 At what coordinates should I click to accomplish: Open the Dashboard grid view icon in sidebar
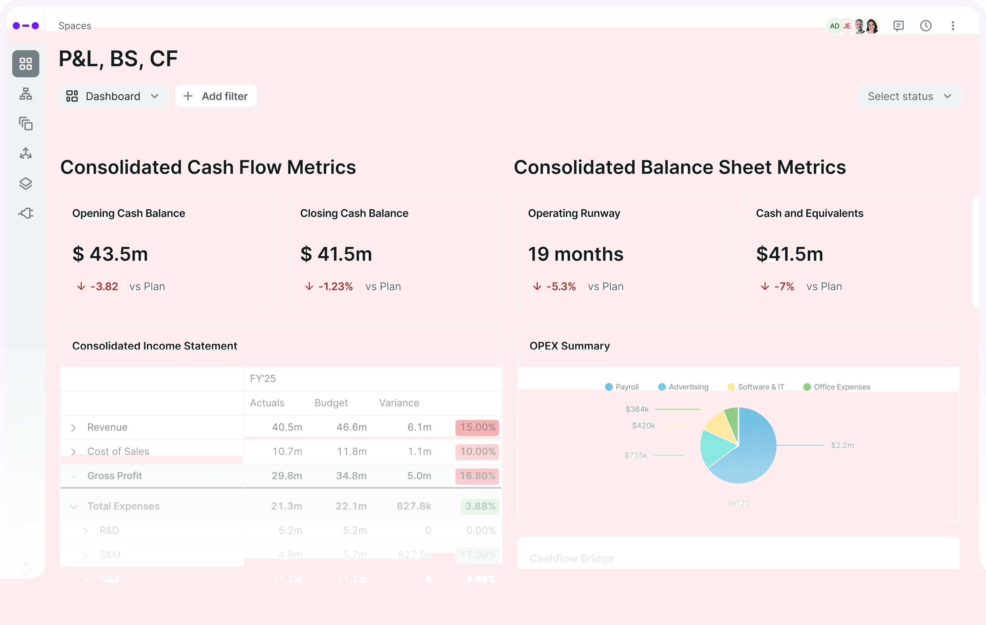point(25,64)
